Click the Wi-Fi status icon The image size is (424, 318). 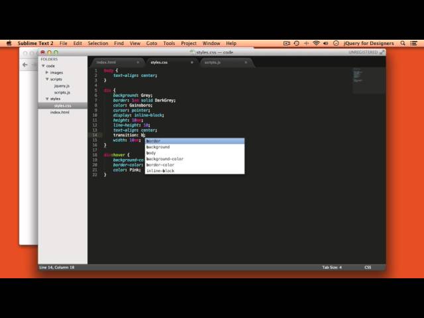click(x=316, y=43)
